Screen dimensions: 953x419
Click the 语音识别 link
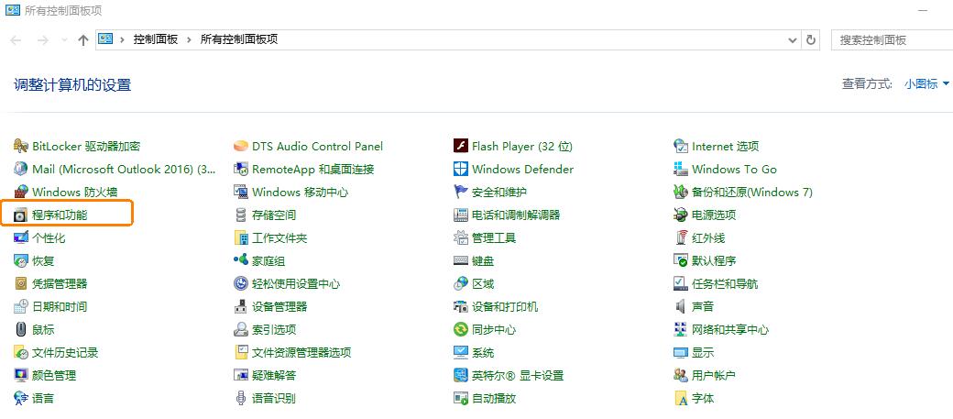tap(274, 398)
